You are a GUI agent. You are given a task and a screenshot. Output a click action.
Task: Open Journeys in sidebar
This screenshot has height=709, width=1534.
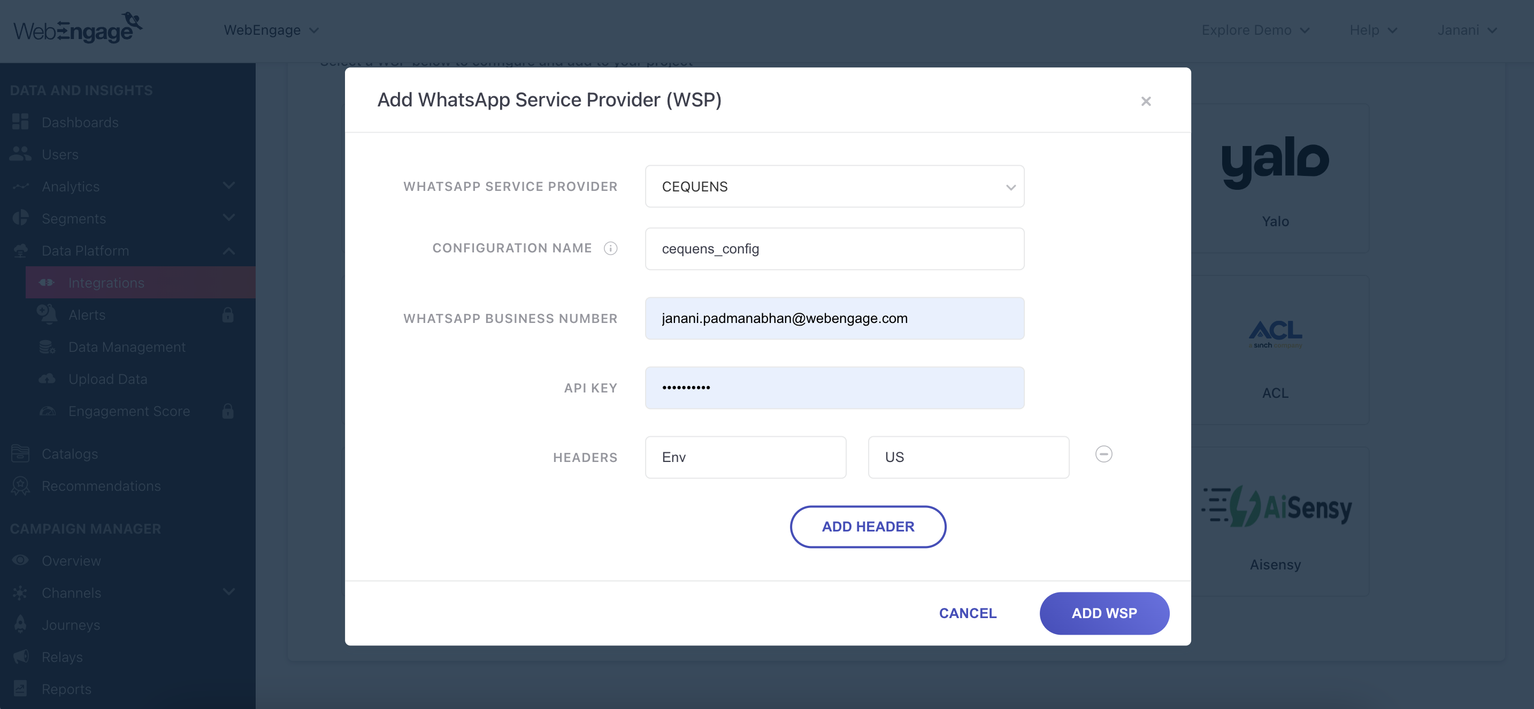click(x=71, y=625)
